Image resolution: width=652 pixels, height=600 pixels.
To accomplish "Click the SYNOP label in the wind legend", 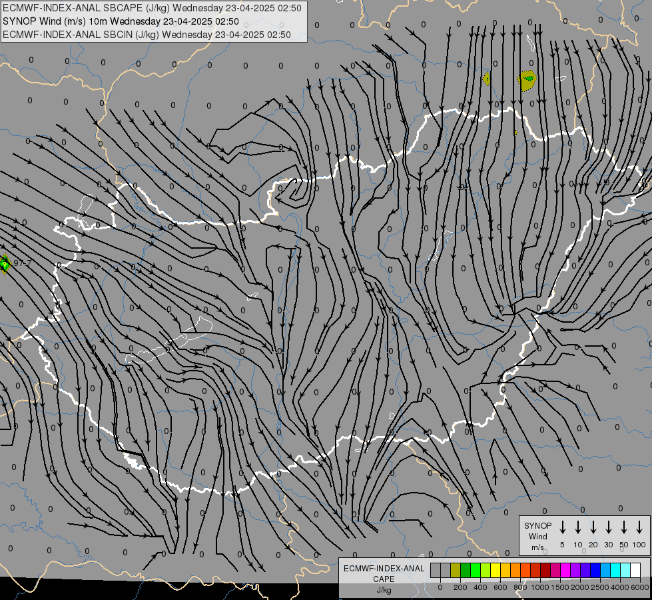I will tap(537, 526).
